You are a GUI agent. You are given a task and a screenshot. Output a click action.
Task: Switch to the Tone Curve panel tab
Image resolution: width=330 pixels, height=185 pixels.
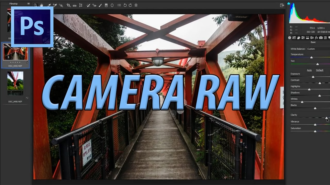294,38
